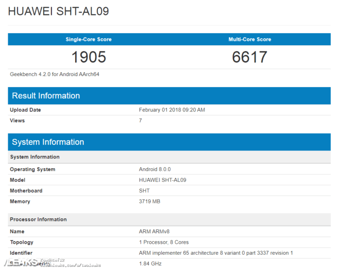Click the SHT motherboard value
Image resolution: width=338 pixels, height=273 pixels.
coord(144,191)
